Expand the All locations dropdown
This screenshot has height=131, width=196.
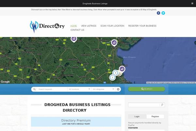coord(79,89)
